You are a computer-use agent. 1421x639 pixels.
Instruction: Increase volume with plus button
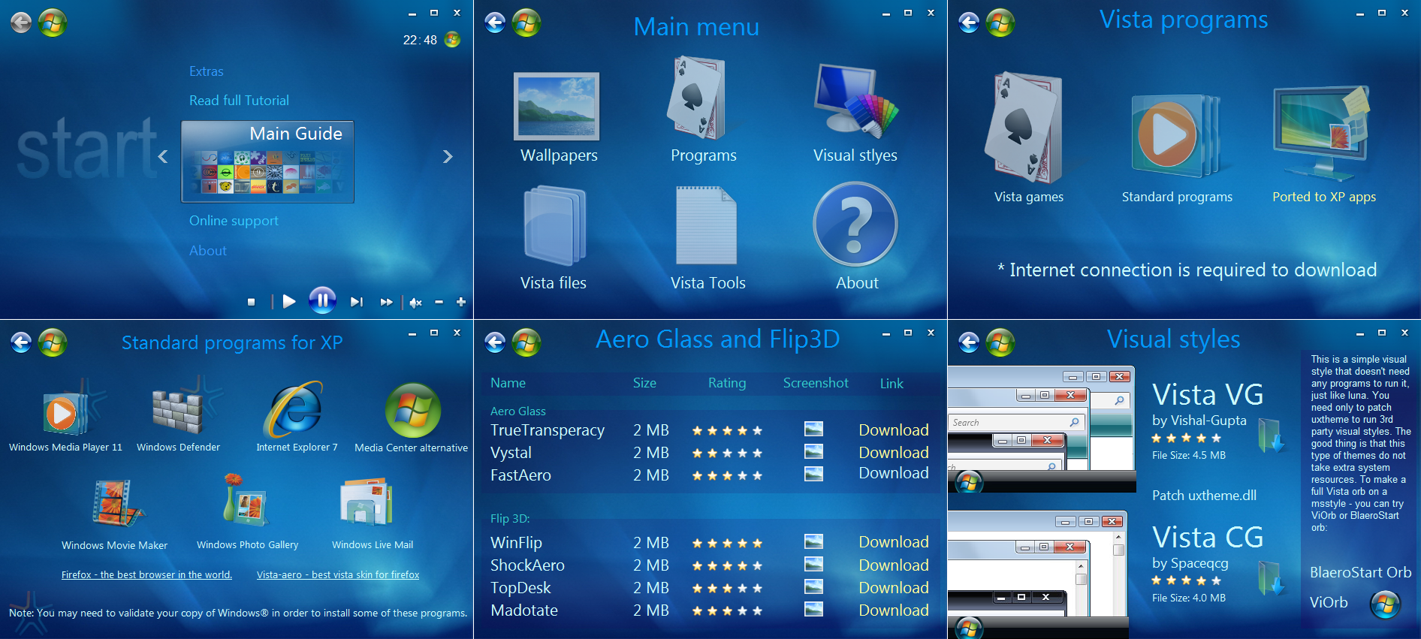click(461, 302)
